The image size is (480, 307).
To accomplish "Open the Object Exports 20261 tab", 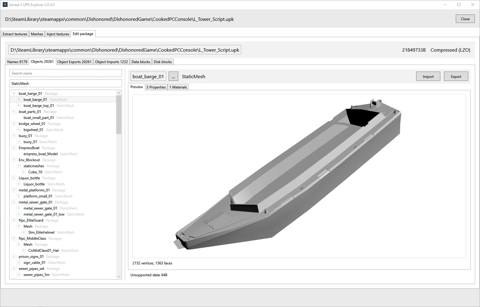I will click(x=74, y=62).
